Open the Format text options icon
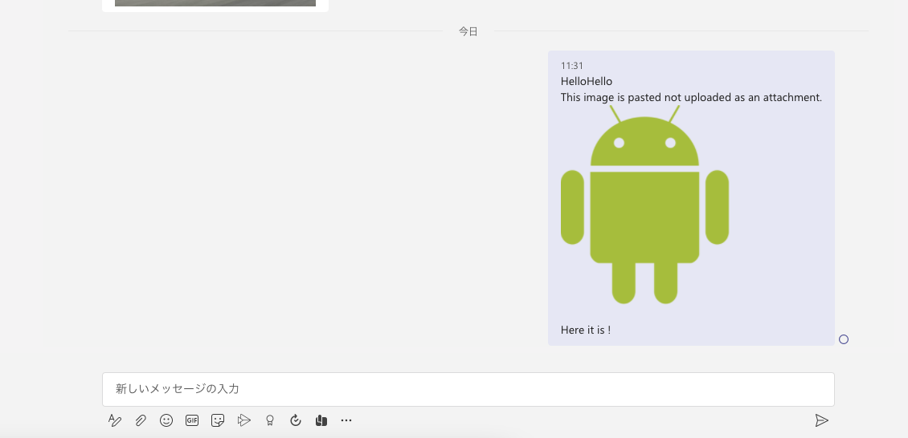 (115, 420)
